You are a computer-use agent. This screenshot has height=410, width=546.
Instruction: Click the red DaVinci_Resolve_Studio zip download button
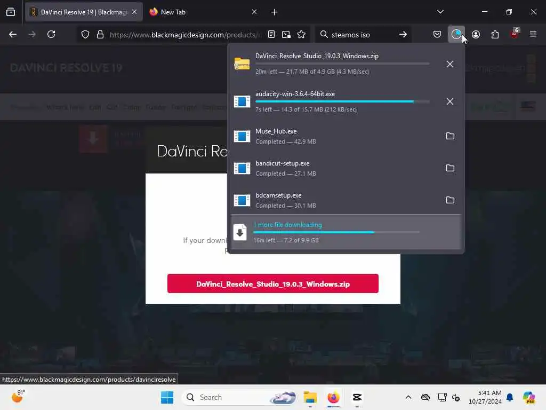pos(272,283)
